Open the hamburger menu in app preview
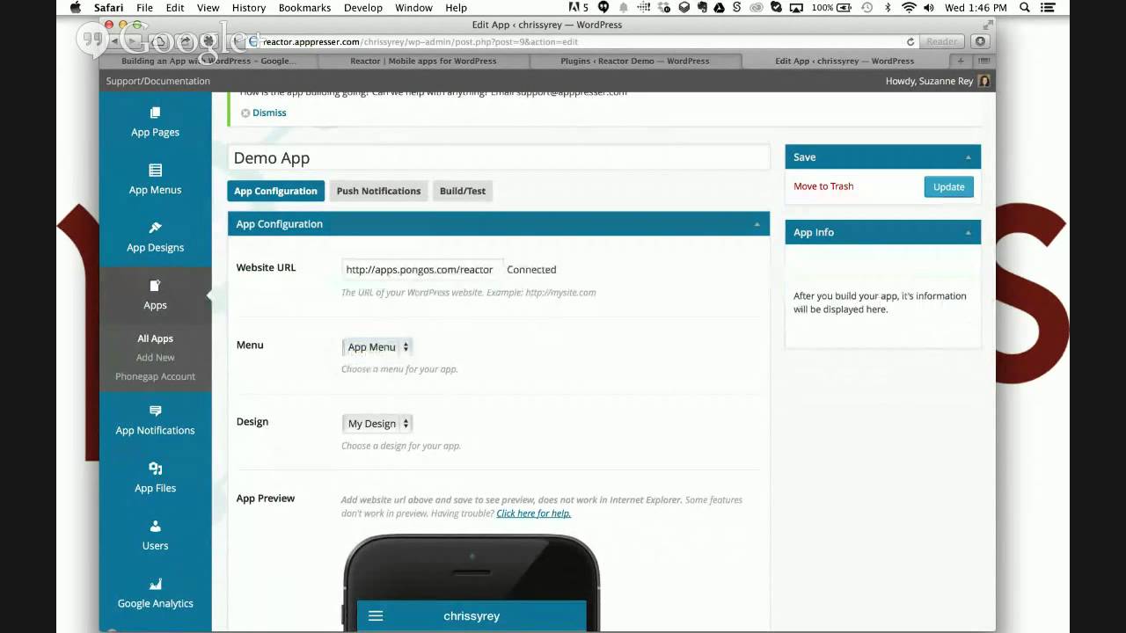Screen dimensions: 1126x633 [376, 616]
